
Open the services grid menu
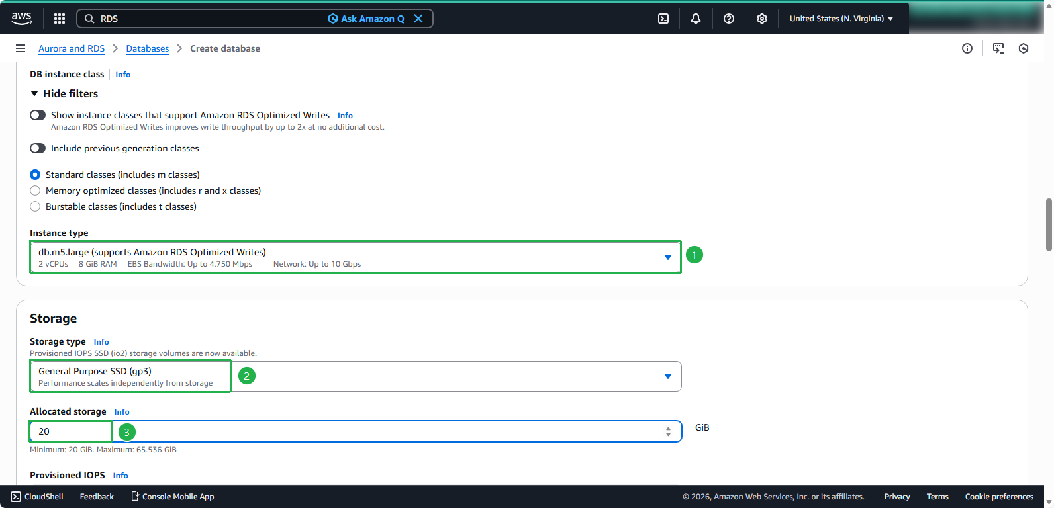pyautogui.click(x=60, y=19)
